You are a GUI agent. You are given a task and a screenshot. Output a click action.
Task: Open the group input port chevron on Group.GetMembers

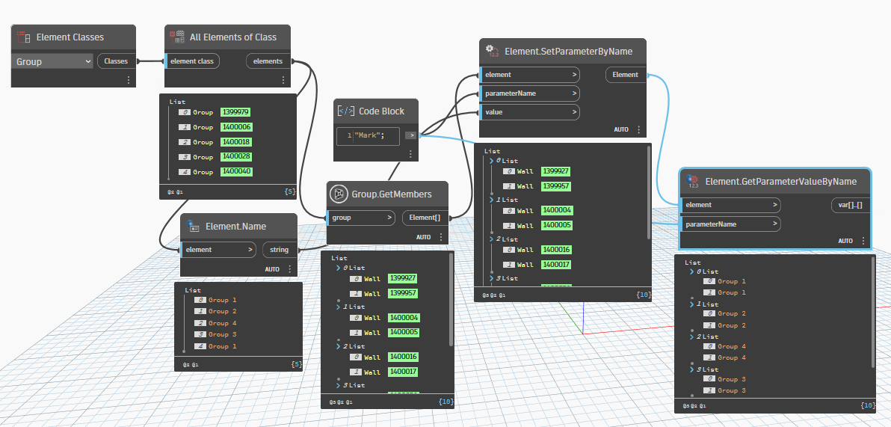coord(390,218)
